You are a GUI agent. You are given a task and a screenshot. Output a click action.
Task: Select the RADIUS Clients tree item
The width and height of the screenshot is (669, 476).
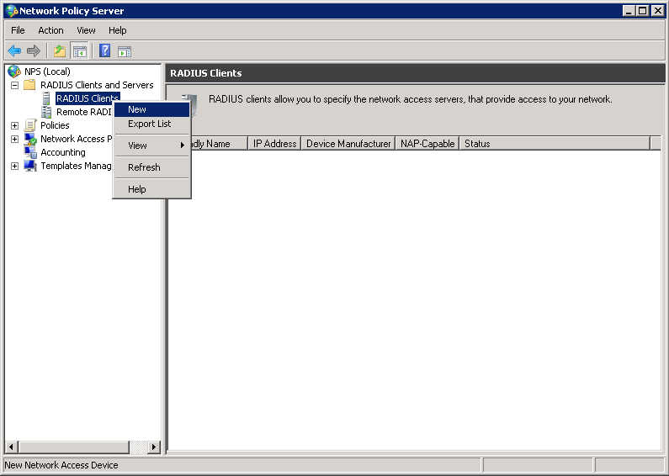(x=88, y=98)
